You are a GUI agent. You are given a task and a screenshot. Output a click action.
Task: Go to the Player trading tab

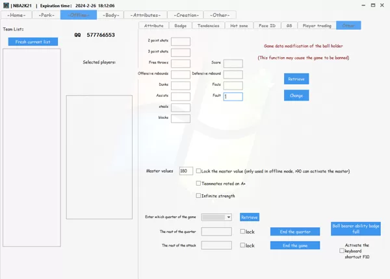[317, 25]
